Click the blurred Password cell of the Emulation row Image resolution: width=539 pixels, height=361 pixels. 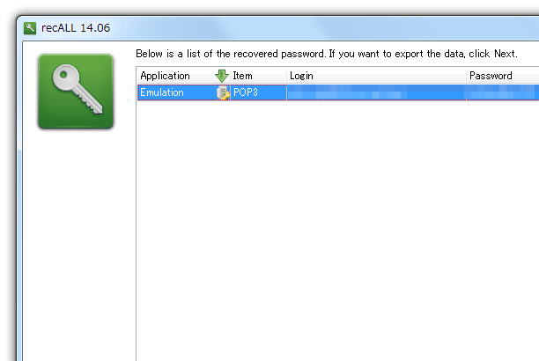coord(503,92)
